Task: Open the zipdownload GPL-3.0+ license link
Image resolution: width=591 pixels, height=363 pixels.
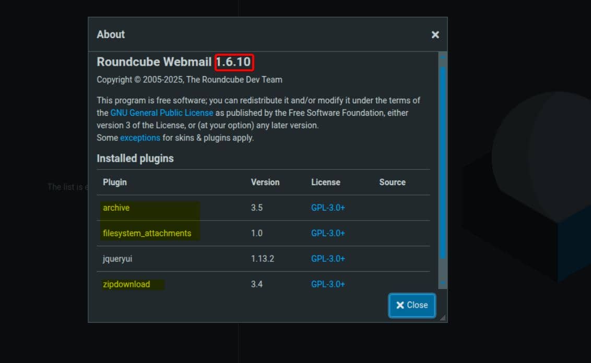Action: (x=327, y=284)
